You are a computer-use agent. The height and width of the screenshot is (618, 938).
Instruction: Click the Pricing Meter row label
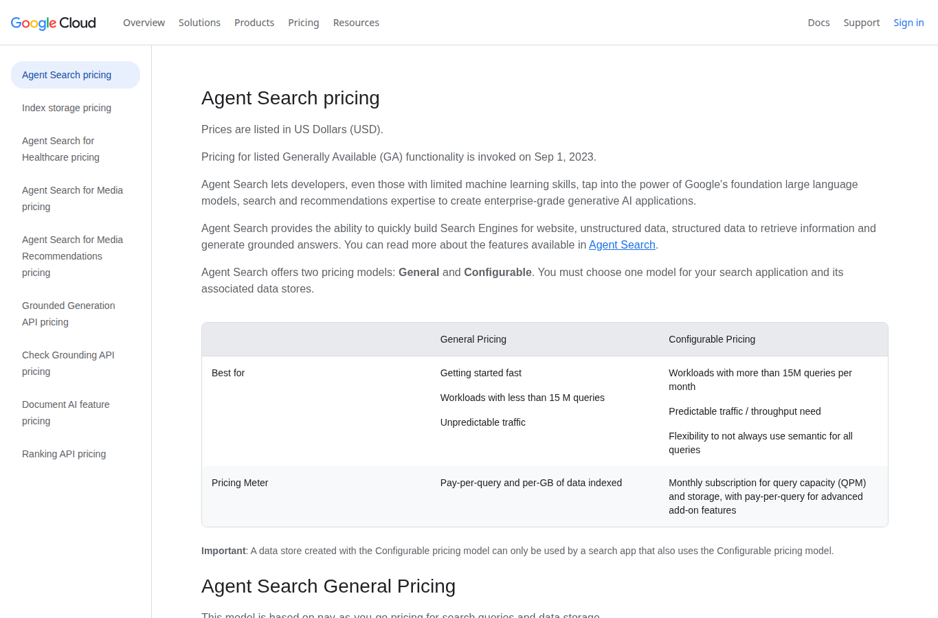pyautogui.click(x=240, y=483)
